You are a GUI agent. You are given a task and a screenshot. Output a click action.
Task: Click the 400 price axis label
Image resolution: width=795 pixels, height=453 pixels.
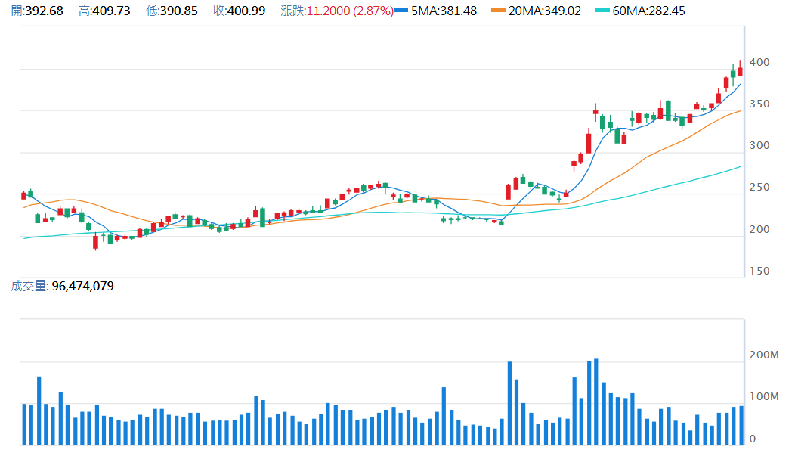758,62
